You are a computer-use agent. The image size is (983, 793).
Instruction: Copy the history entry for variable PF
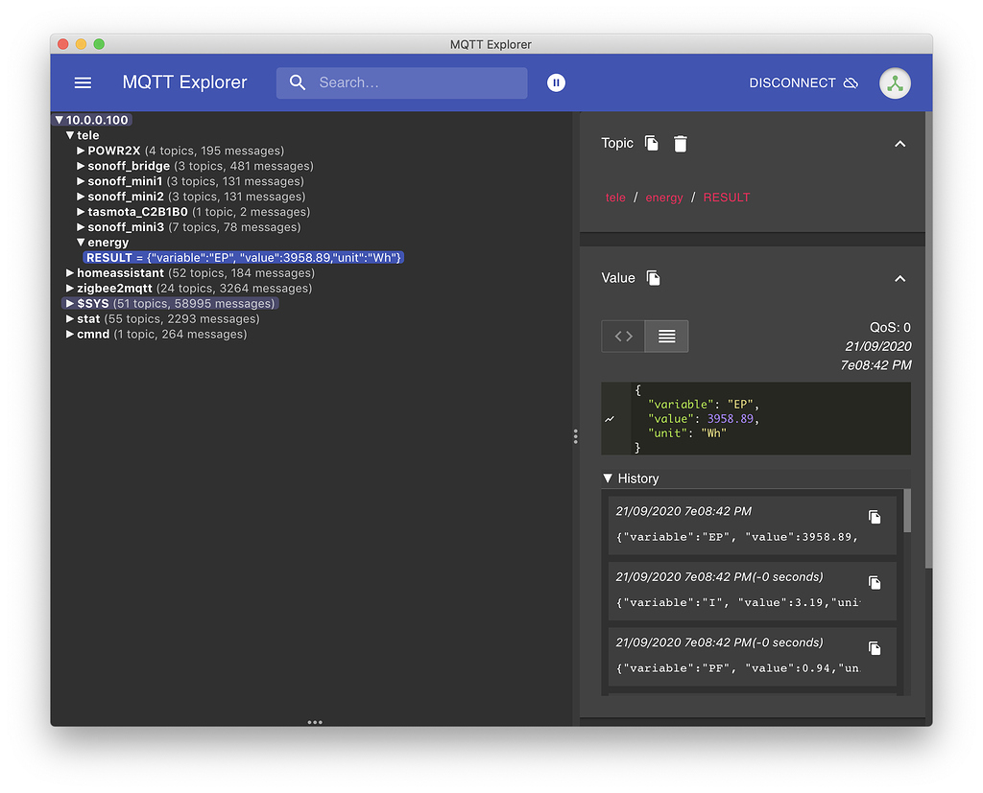875,648
